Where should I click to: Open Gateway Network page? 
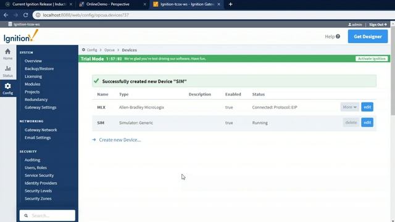click(x=41, y=130)
